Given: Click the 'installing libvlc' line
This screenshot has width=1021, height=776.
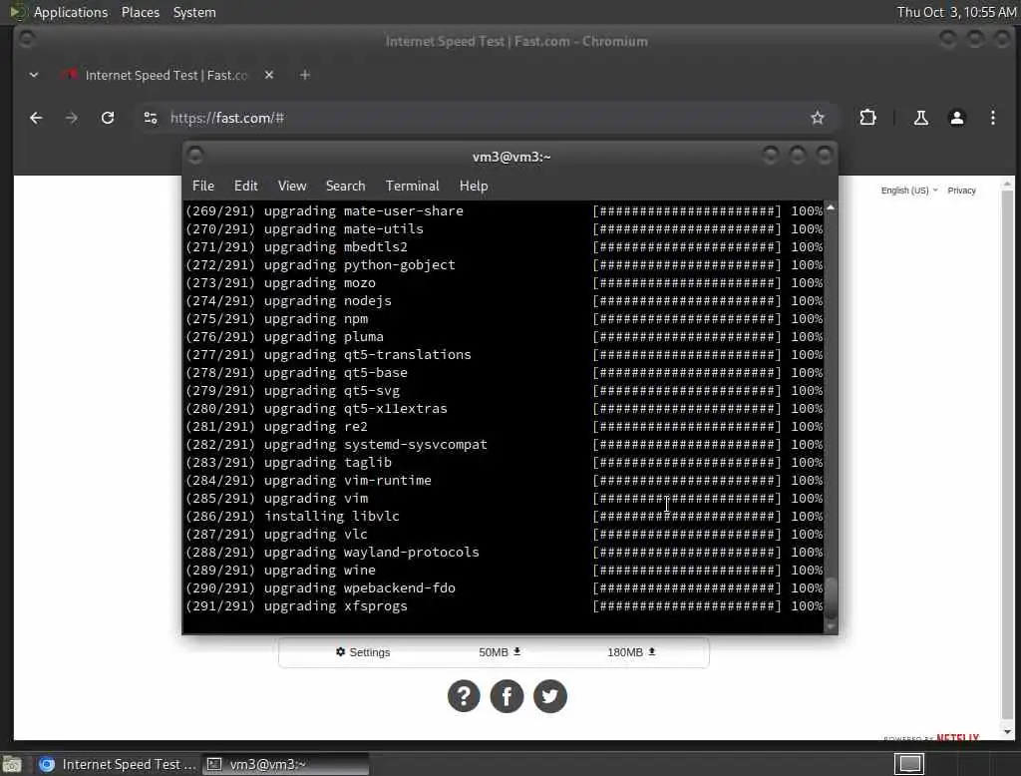Looking at the screenshot, I should click(x=504, y=516).
